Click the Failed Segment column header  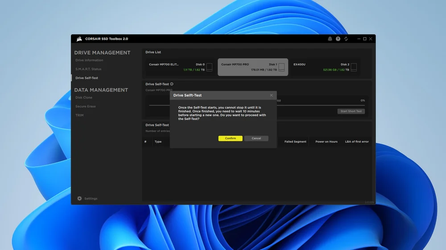[x=295, y=141]
